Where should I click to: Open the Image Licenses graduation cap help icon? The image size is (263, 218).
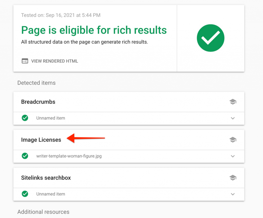[x=233, y=140]
